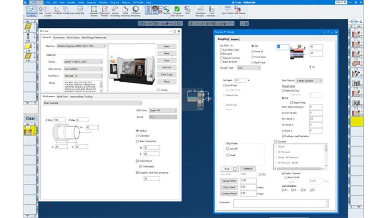This screenshot has width=387, height=218.
Task: Click the Cut Depth input field
Action: click(x=240, y=80)
